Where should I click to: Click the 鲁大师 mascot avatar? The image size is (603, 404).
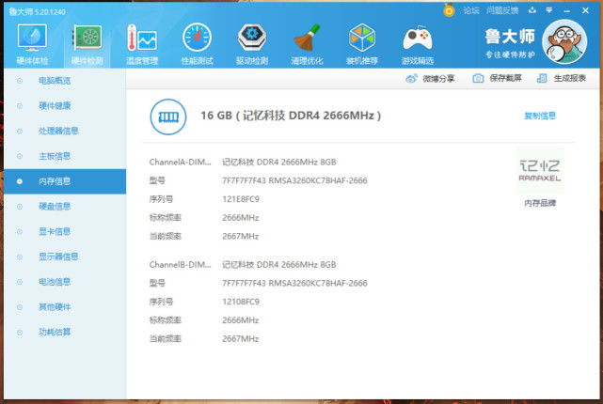pyautogui.click(x=564, y=41)
